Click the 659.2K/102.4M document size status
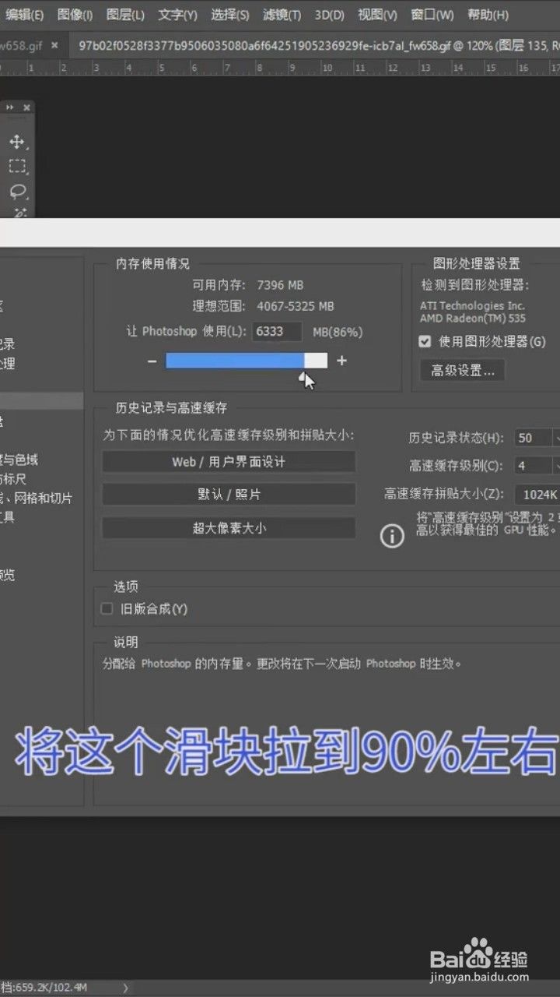The image size is (560, 997). click(x=51, y=988)
